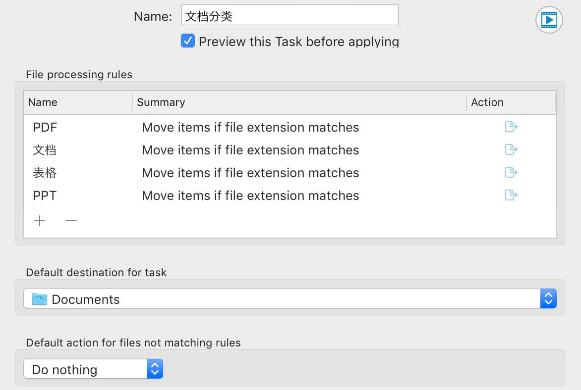Click into the task Name text field
This screenshot has width=581, height=390.
pos(290,15)
